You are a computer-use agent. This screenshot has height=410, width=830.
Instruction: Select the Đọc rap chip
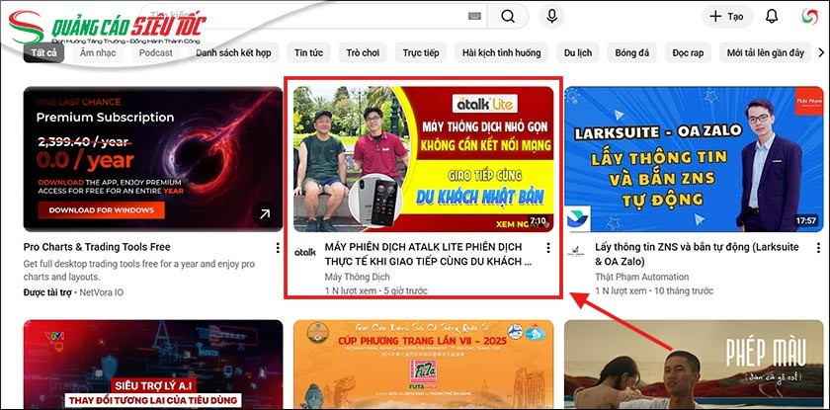(688, 53)
